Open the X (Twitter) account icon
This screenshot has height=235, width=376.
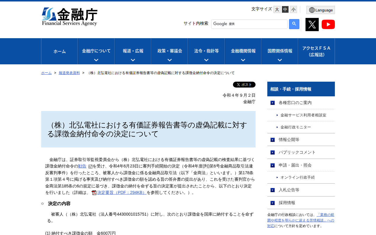click(312, 24)
